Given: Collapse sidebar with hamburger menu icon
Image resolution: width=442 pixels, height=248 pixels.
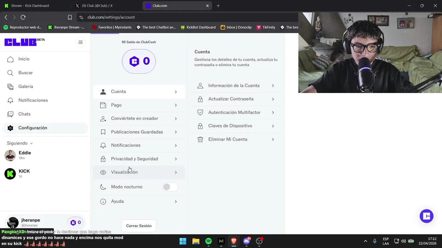Looking at the screenshot, I should pyautogui.click(x=80, y=42).
